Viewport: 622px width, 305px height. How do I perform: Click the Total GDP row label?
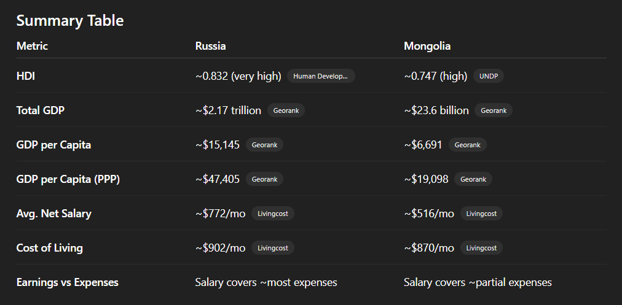[x=41, y=110]
